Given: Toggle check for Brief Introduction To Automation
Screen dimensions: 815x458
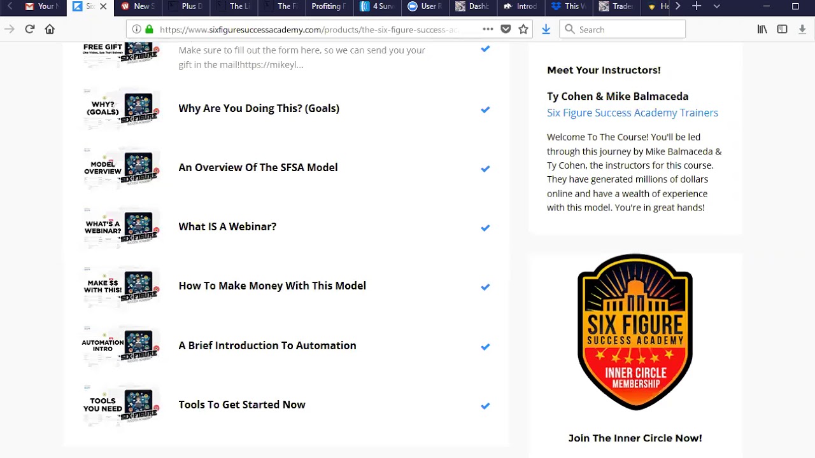Looking at the screenshot, I should click(x=485, y=347).
